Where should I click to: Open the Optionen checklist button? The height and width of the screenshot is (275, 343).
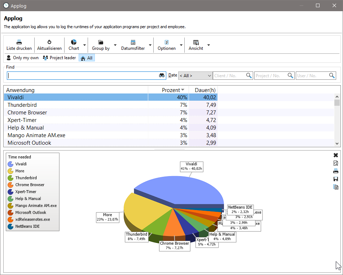coord(167,45)
